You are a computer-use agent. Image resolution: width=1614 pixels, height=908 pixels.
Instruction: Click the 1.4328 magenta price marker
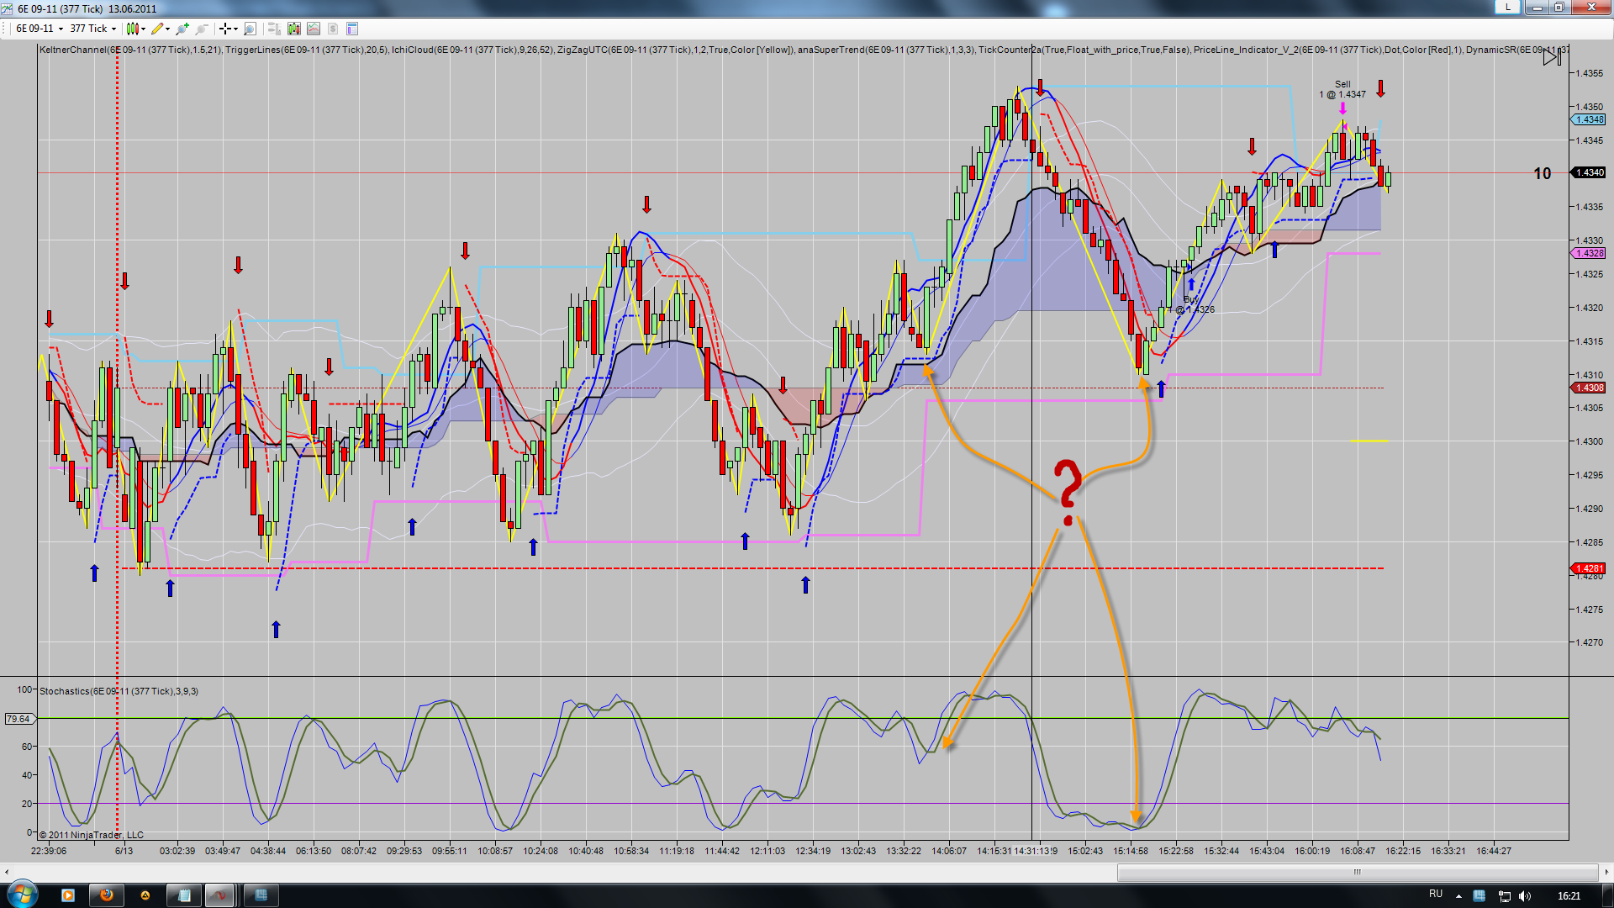pyautogui.click(x=1589, y=253)
